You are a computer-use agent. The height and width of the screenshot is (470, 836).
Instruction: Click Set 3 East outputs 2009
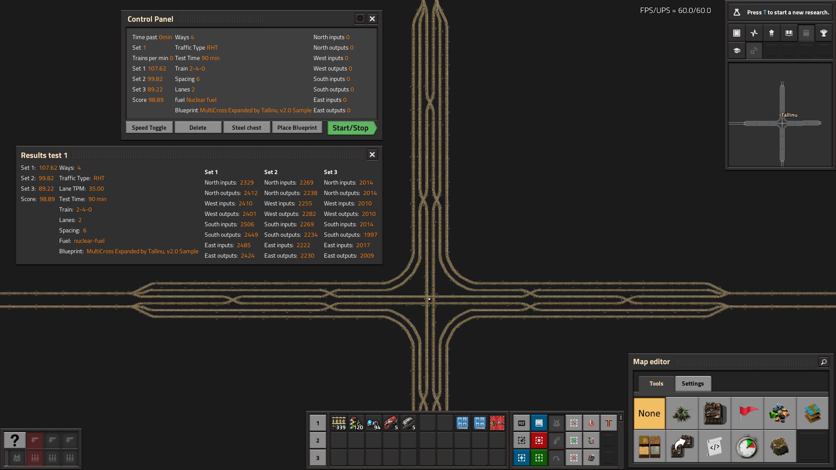click(x=367, y=256)
